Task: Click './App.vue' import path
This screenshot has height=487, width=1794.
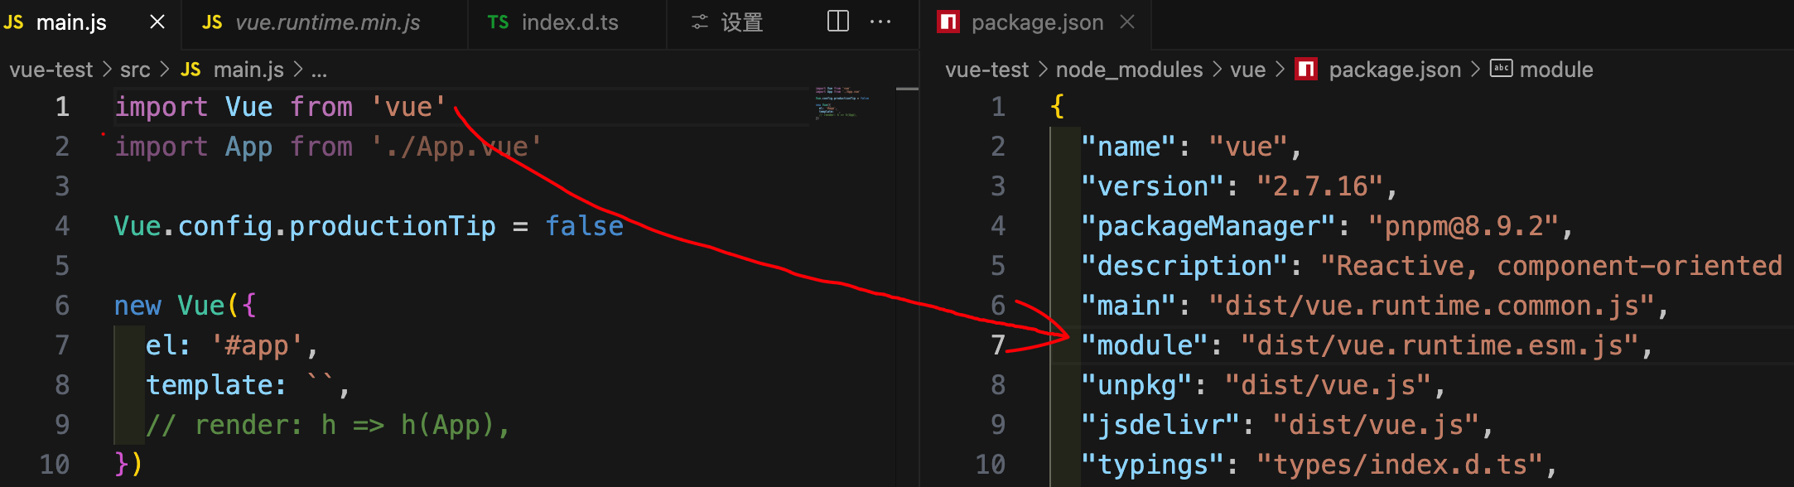Action: 456,147
